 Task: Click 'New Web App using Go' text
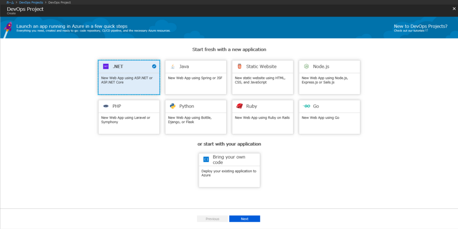320,118
